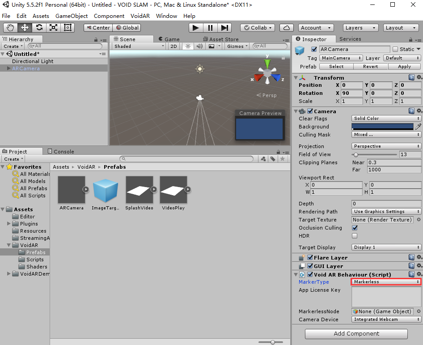Open the Projection dropdown
The height and width of the screenshot is (345, 423).
point(386,146)
